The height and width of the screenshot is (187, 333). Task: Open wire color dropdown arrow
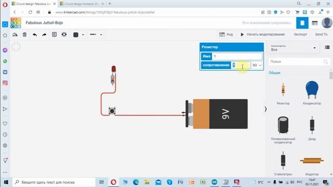point(83,35)
